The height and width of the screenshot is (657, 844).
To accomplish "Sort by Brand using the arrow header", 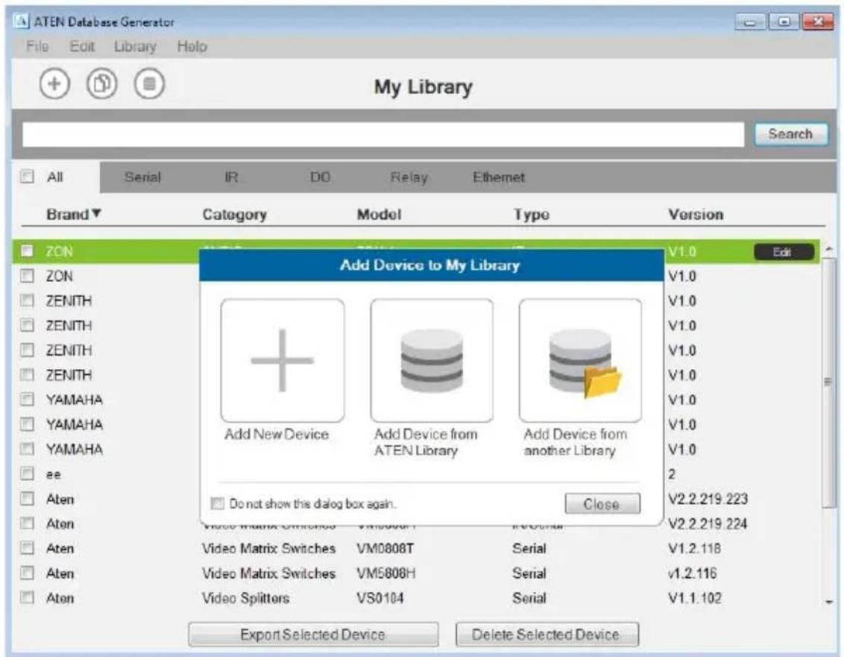I will [x=74, y=214].
